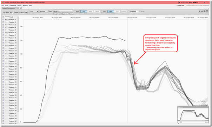This screenshot has width=212, height=127.
Task: Click the app logo icon in title bar
Action: (3, 2)
